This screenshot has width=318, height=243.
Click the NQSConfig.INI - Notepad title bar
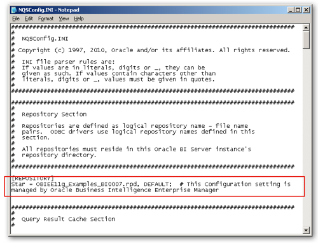148,10
